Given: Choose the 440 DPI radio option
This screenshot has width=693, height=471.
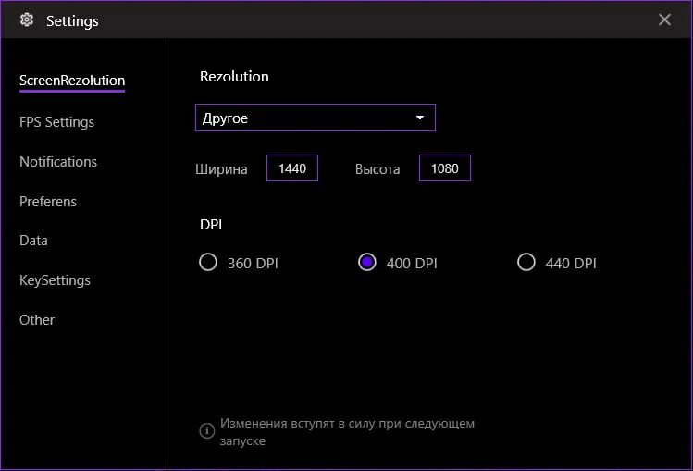Looking at the screenshot, I should click(526, 263).
